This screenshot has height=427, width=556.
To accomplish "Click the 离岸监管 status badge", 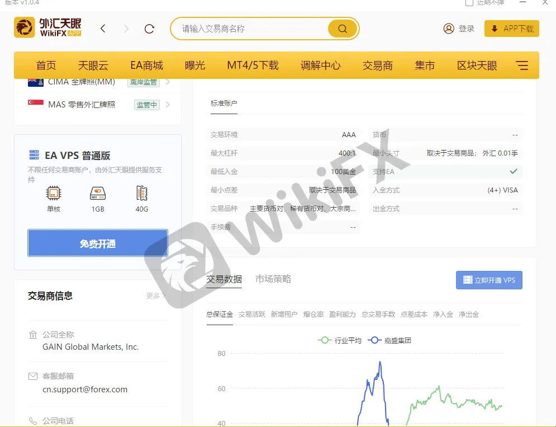I will click(x=143, y=82).
